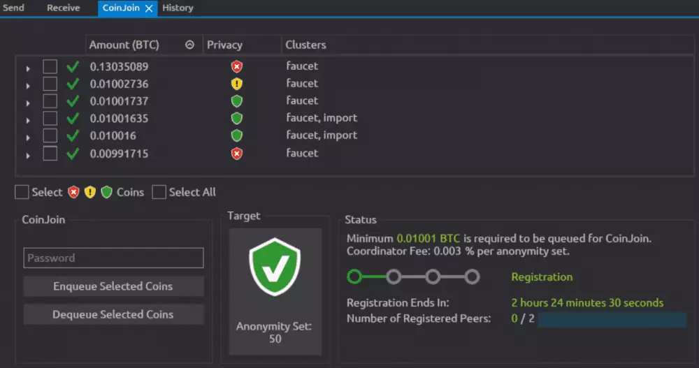
Task: Click the faucet cluster for 0.13035089
Action: coord(302,66)
